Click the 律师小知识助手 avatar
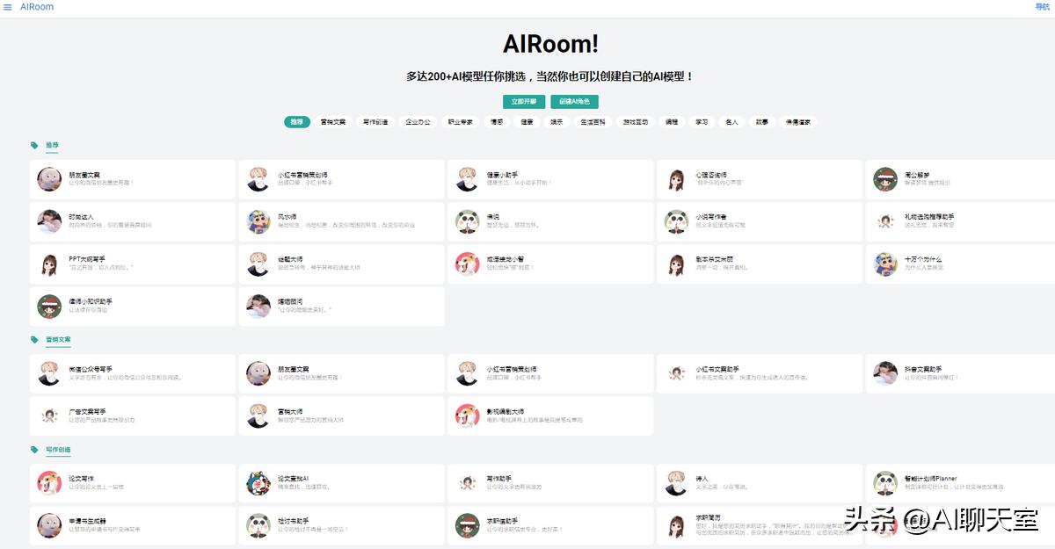 coord(49,307)
